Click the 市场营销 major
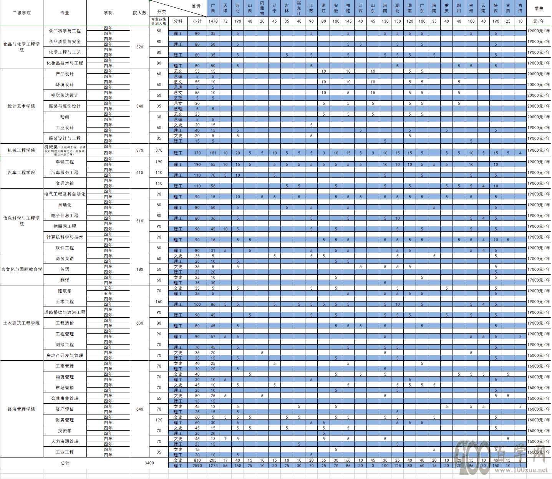 [x=65, y=388]
